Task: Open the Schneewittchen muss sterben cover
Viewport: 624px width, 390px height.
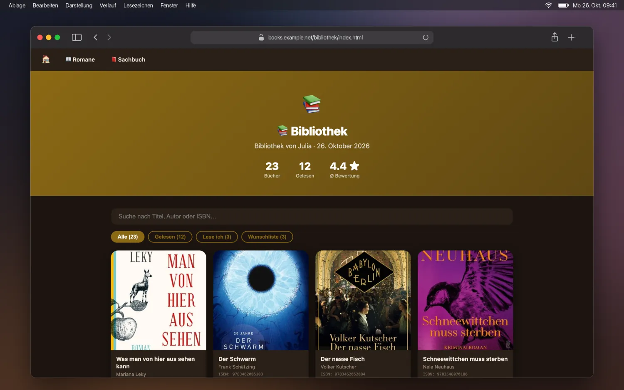Action: click(466, 300)
